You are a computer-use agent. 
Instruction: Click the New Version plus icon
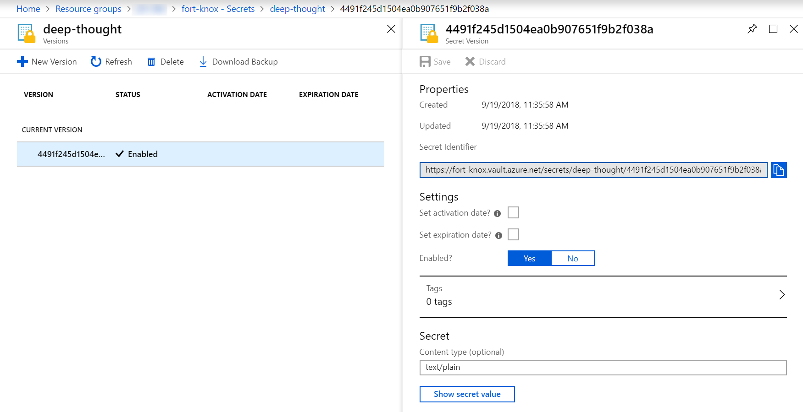coord(22,61)
